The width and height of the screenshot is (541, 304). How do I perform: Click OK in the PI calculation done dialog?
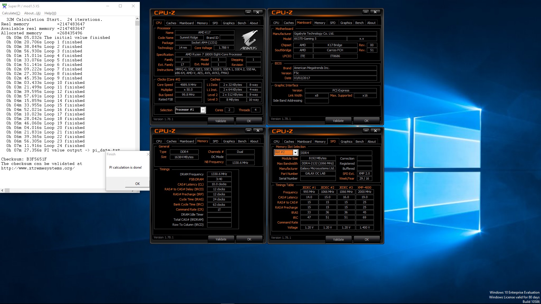137,184
